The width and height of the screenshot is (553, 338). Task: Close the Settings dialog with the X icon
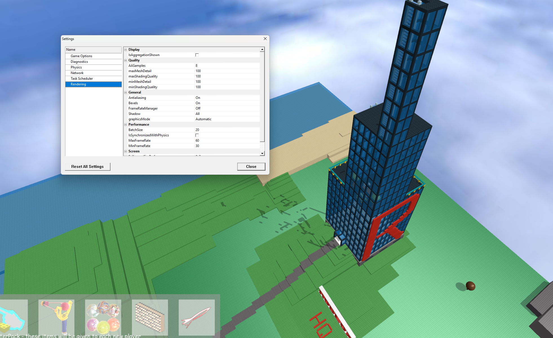coord(265,39)
